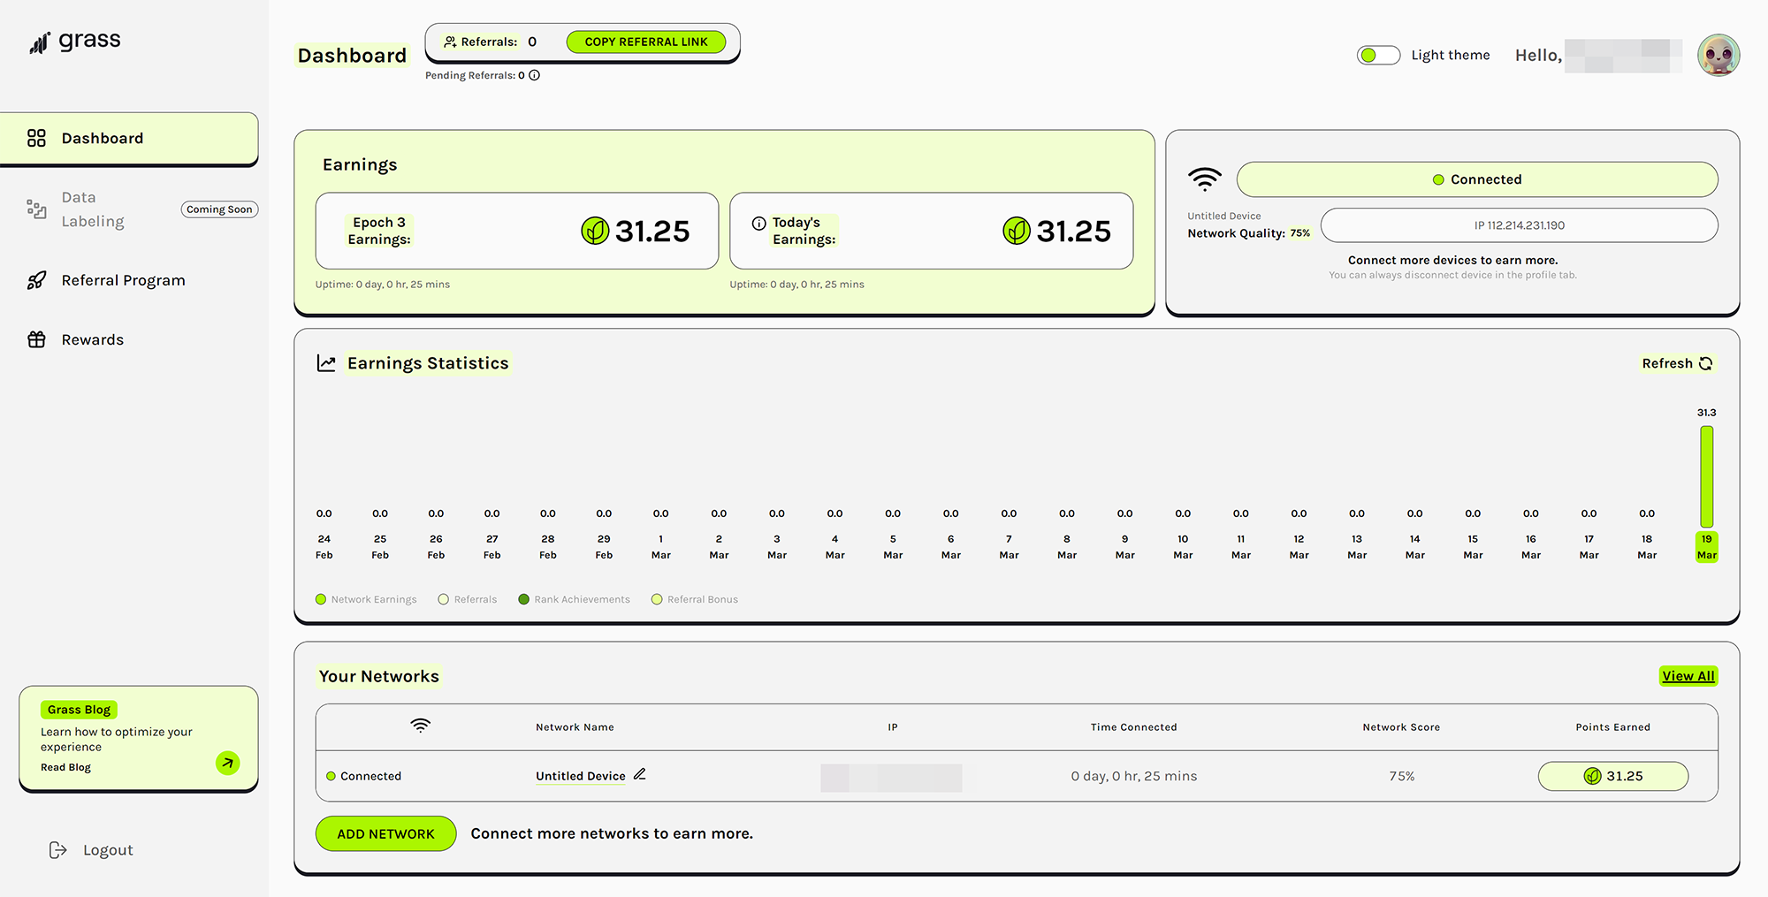Click the IP 112.214.231.190 field
This screenshot has height=897, width=1768.
pyautogui.click(x=1519, y=225)
